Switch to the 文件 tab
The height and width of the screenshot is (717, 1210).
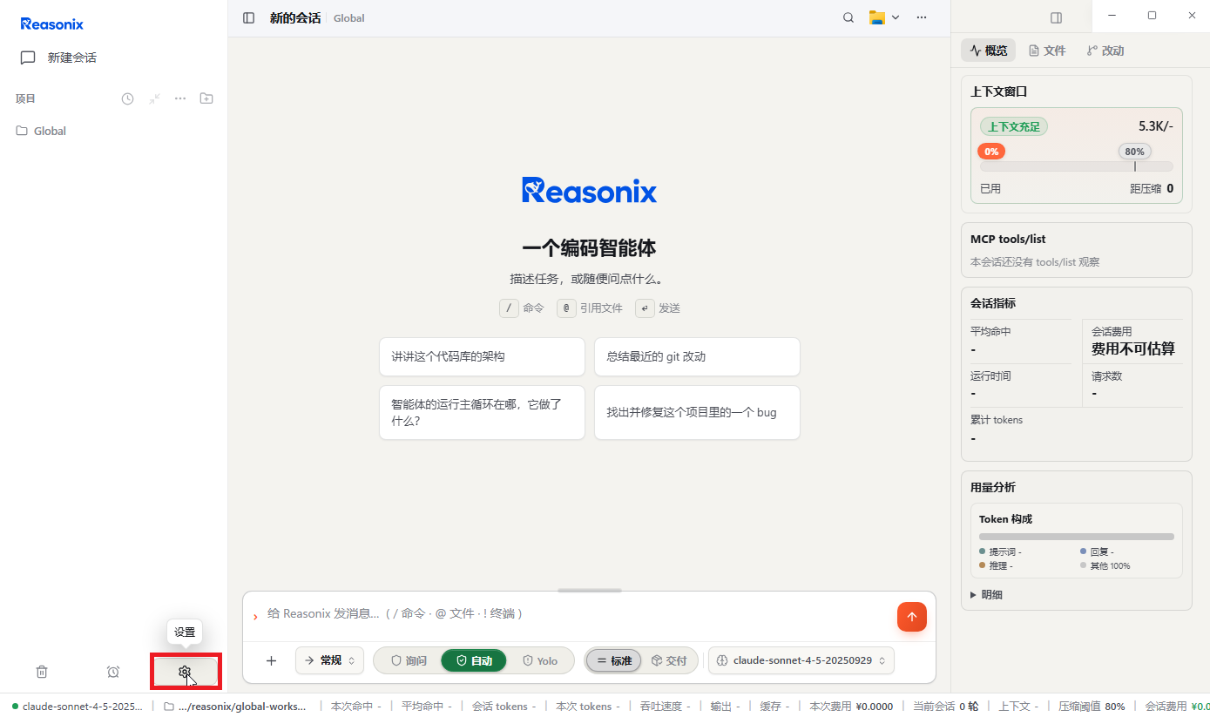pyautogui.click(x=1047, y=51)
